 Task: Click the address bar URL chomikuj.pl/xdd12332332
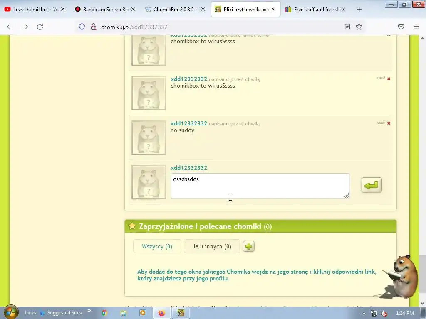click(x=134, y=27)
